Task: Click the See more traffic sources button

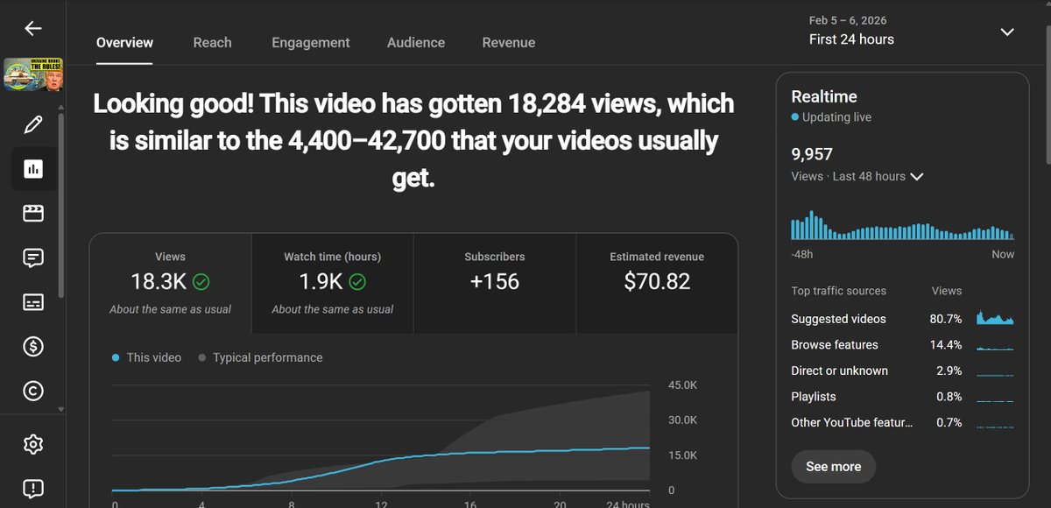Action: (833, 466)
